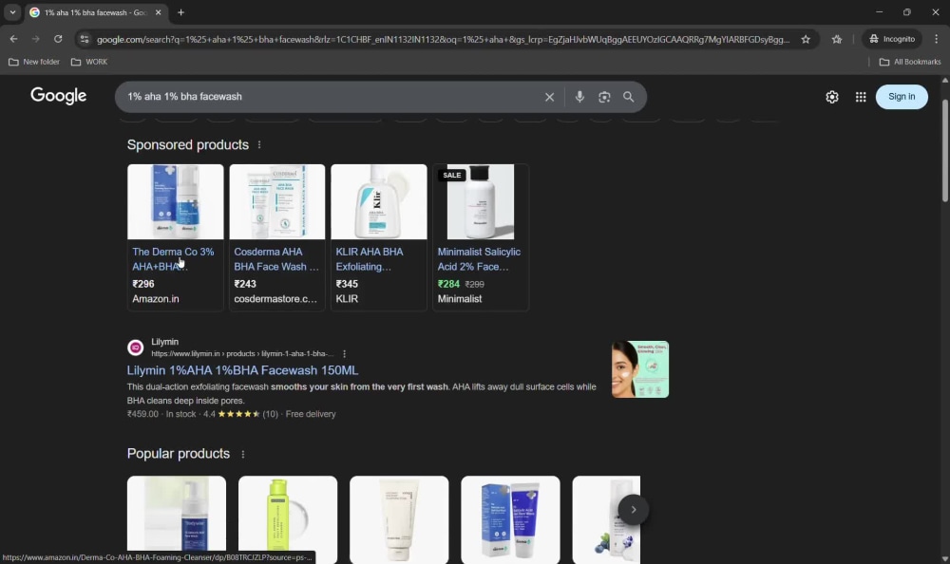This screenshot has height=564, width=950.
Task: Click the Google logo
Action: click(x=59, y=96)
